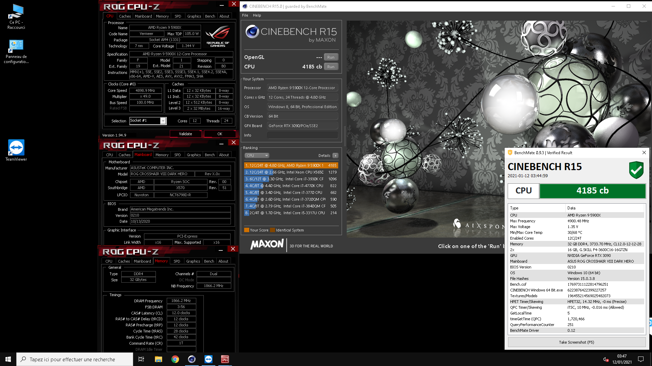Screen dimensions: 652x366
Task: Select ranking row Core i7-4770K 822
Action: (x=291, y=186)
